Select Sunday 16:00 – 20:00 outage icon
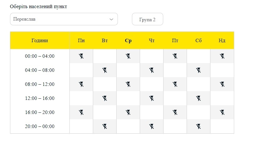Screen dimensions: 257x143 point(222,112)
